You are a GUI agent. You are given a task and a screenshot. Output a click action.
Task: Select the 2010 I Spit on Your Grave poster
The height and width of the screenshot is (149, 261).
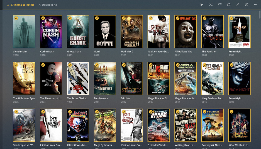click(x=158, y=32)
